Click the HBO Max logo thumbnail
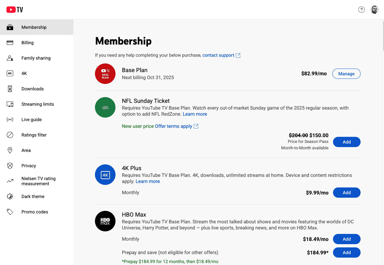384x265 pixels. [105, 221]
